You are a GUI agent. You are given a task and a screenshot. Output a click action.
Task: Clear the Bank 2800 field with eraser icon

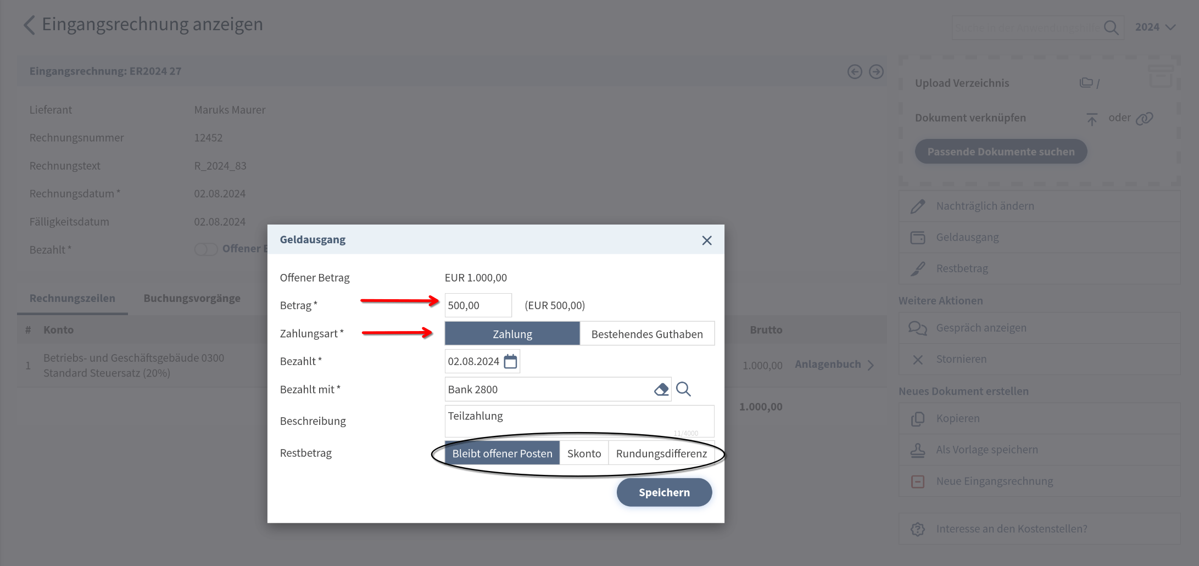pos(661,389)
